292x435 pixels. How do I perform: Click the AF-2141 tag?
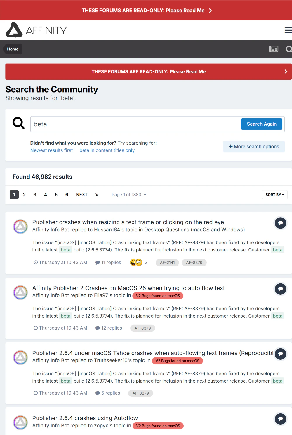167,263
